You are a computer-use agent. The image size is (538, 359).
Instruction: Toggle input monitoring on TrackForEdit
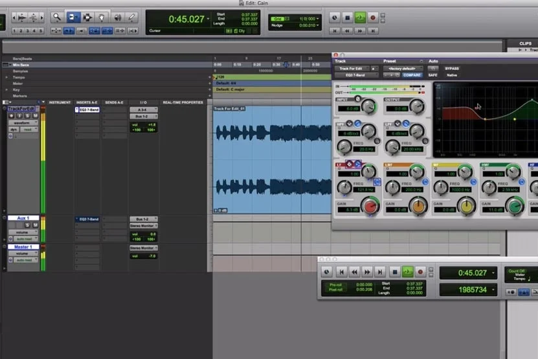[x=19, y=116]
